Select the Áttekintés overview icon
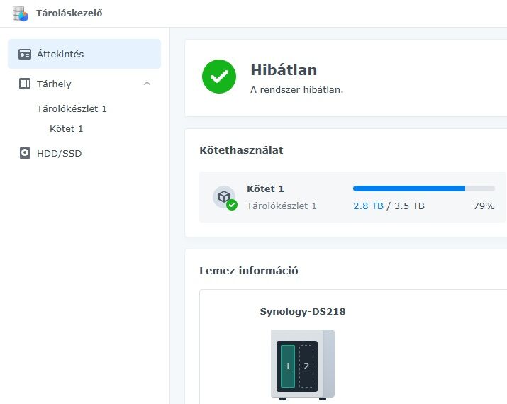The image size is (507, 404). 25,54
